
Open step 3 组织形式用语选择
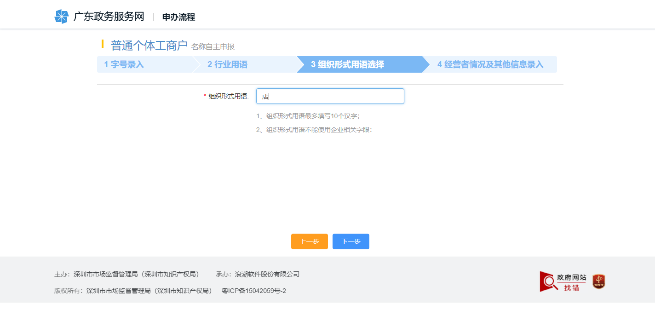tap(348, 64)
